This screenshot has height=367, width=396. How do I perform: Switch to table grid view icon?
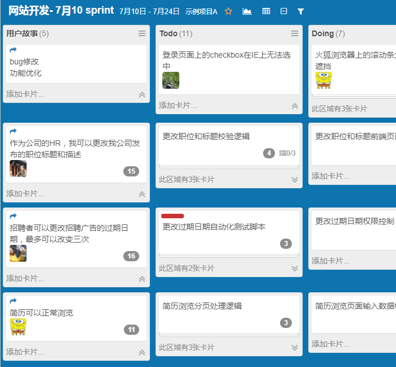[x=266, y=11]
